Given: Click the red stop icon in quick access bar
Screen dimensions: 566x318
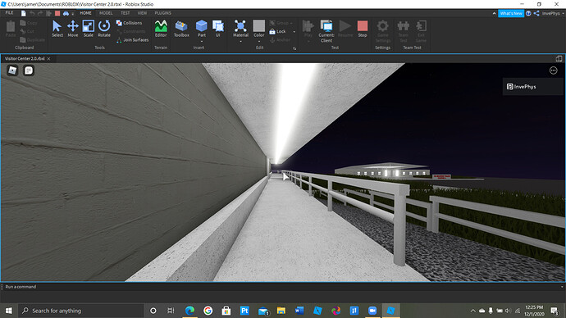Looking at the screenshot, I should point(57,13).
